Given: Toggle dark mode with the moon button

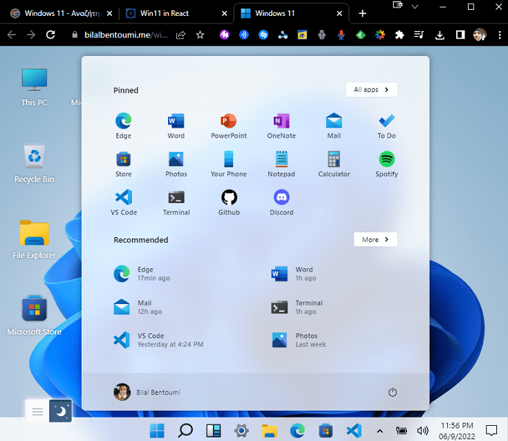Looking at the screenshot, I should pos(61,411).
